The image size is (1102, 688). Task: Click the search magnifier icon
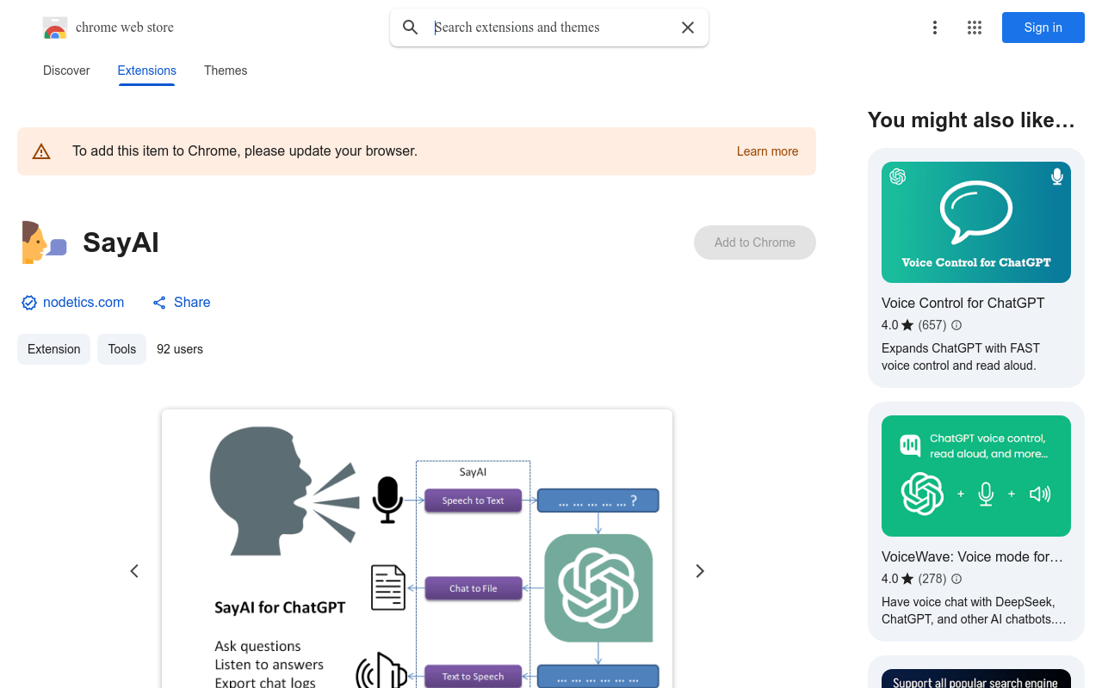(x=411, y=28)
